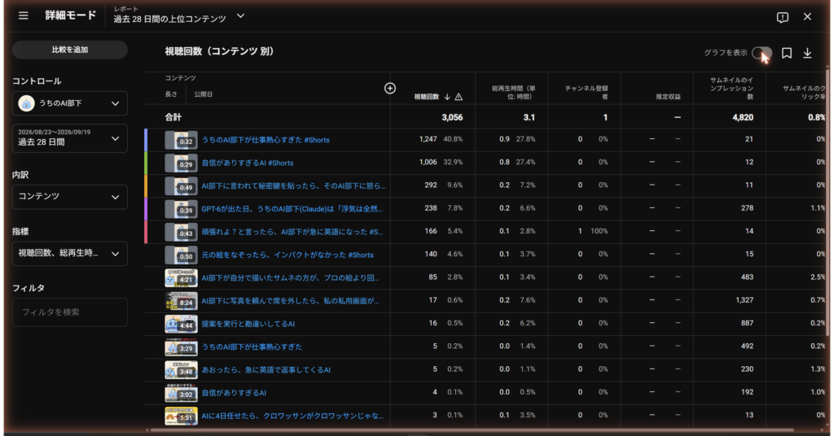Open うちのAI部下が仕事熱心すぎた 3:29 video link
The height and width of the screenshot is (436, 834).
(x=252, y=347)
